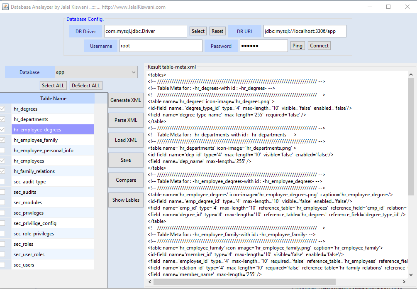Reset the DB driver field

coord(217,31)
